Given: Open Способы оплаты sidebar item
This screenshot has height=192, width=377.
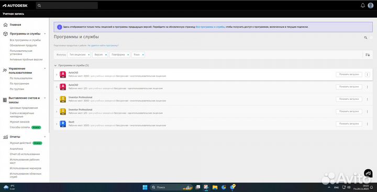Looking at the screenshot, I should coord(20,127).
